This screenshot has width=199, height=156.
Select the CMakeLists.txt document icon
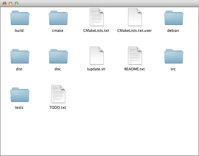click(97, 17)
